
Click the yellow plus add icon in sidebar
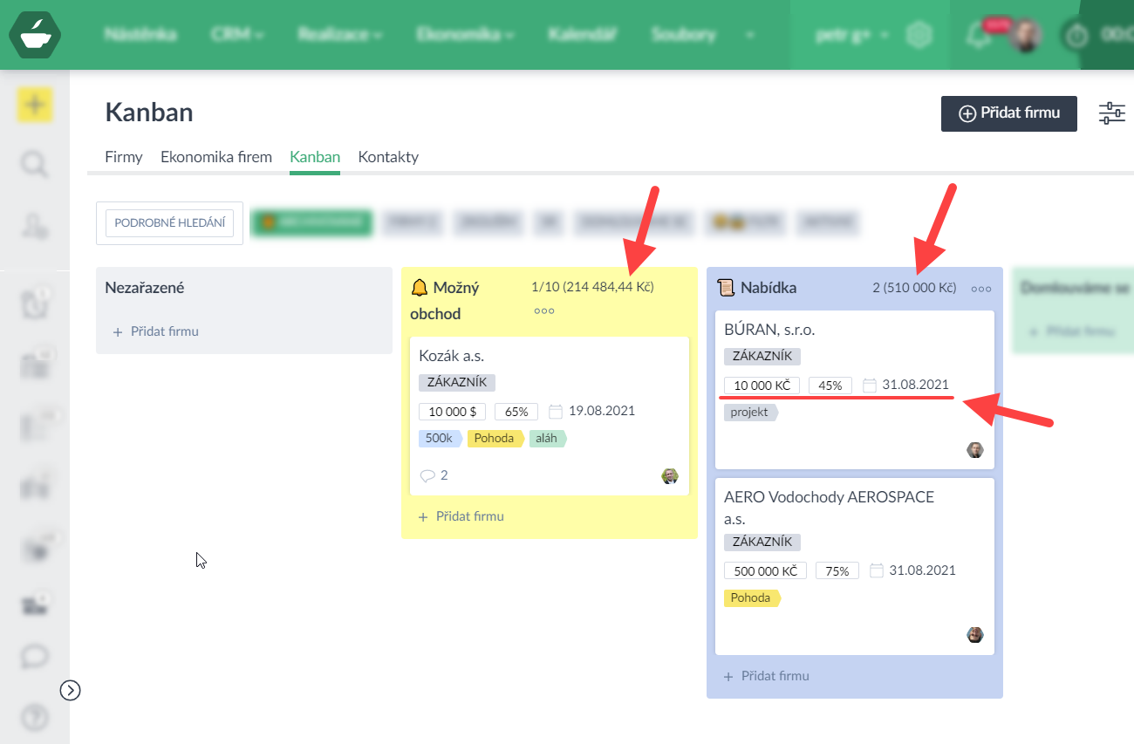pos(35,106)
